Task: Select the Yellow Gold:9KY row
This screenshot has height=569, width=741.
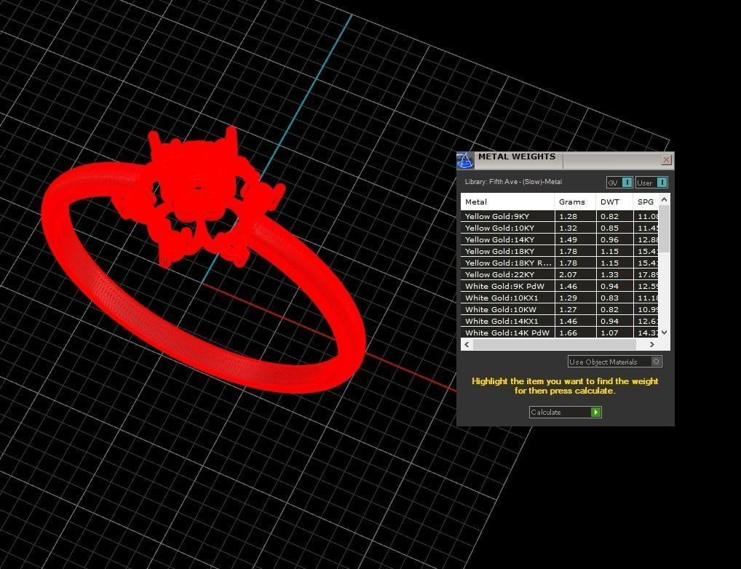Action: (560, 216)
